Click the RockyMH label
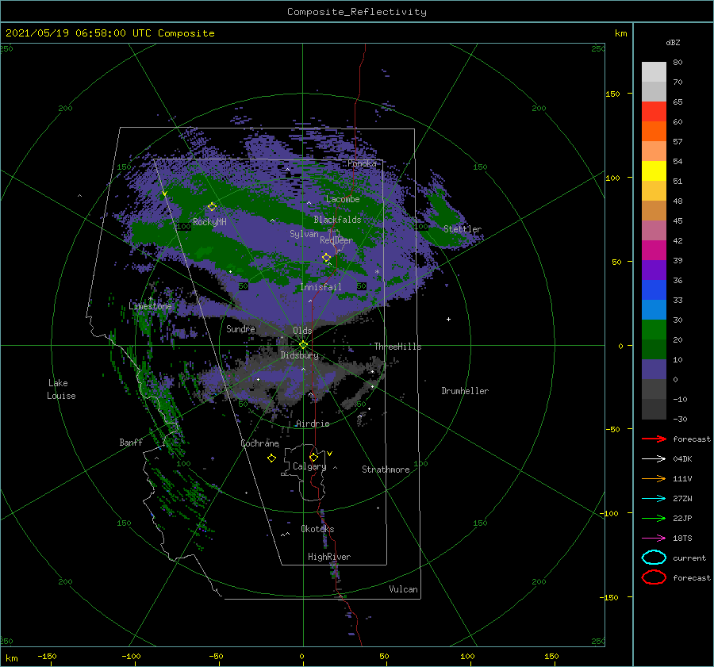The image size is (714, 667). (x=209, y=222)
